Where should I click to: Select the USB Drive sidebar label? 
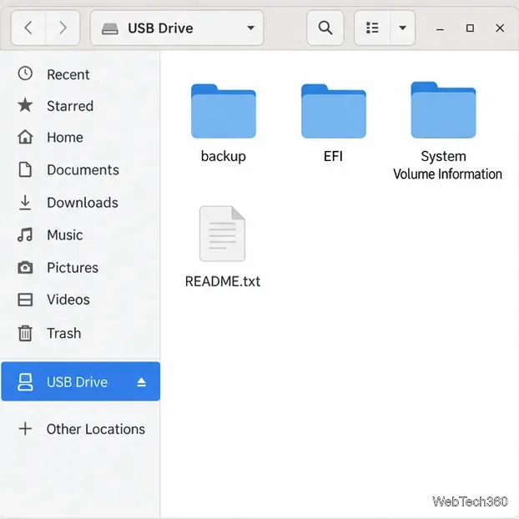(x=77, y=382)
